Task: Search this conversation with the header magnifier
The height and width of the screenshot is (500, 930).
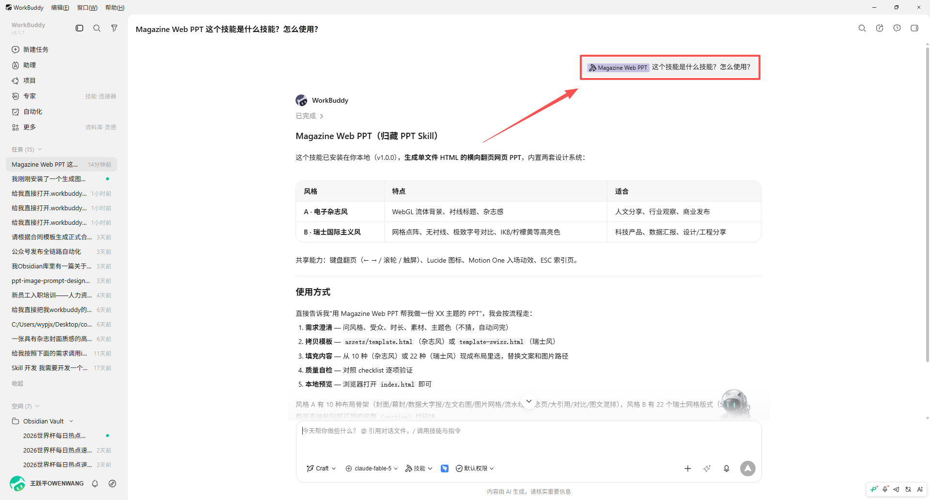Action: click(862, 28)
